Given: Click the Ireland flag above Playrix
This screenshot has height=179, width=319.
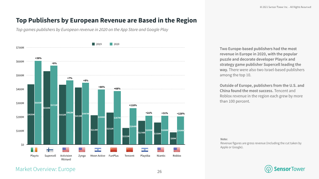Looking at the screenshot, I should (x=34, y=150).
